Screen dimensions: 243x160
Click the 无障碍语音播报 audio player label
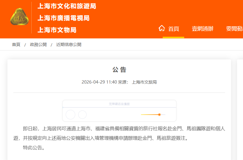[x=119, y=104]
